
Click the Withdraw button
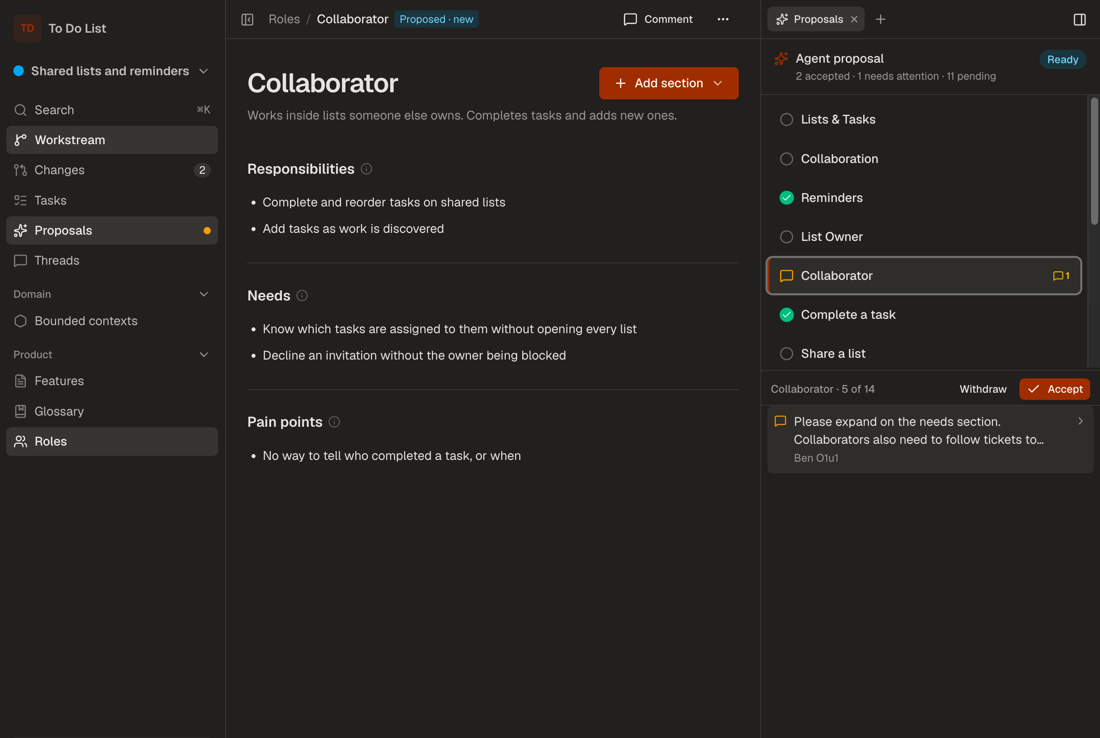[x=982, y=389]
